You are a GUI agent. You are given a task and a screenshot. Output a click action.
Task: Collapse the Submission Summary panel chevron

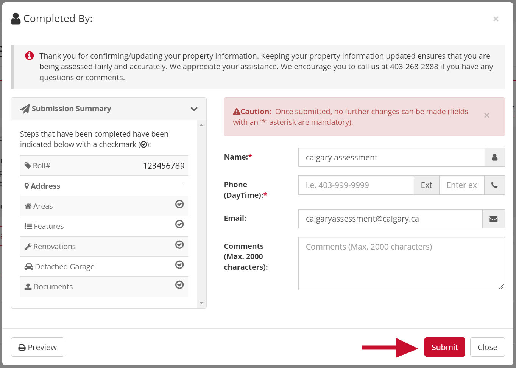tap(194, 109)
